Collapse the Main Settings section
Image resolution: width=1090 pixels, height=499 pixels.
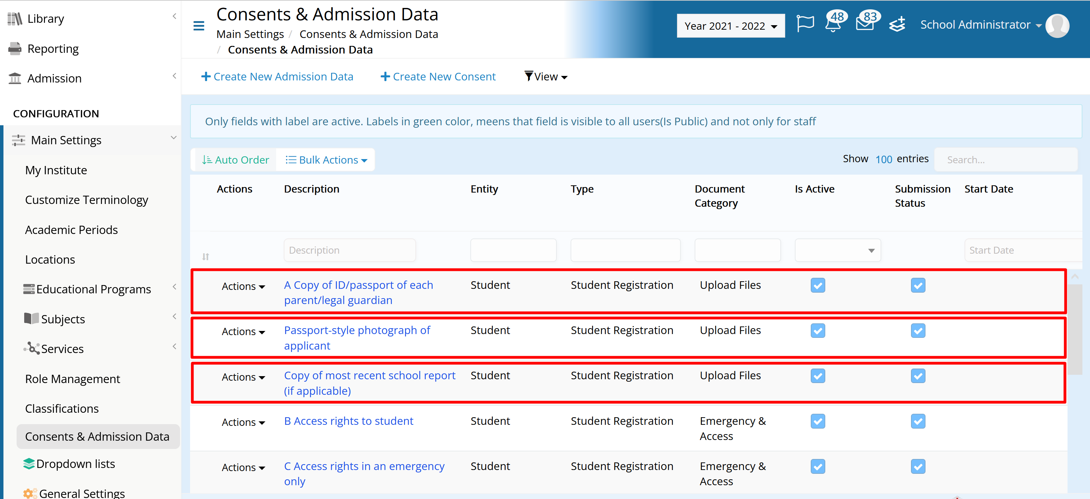[x=173, y=138]
